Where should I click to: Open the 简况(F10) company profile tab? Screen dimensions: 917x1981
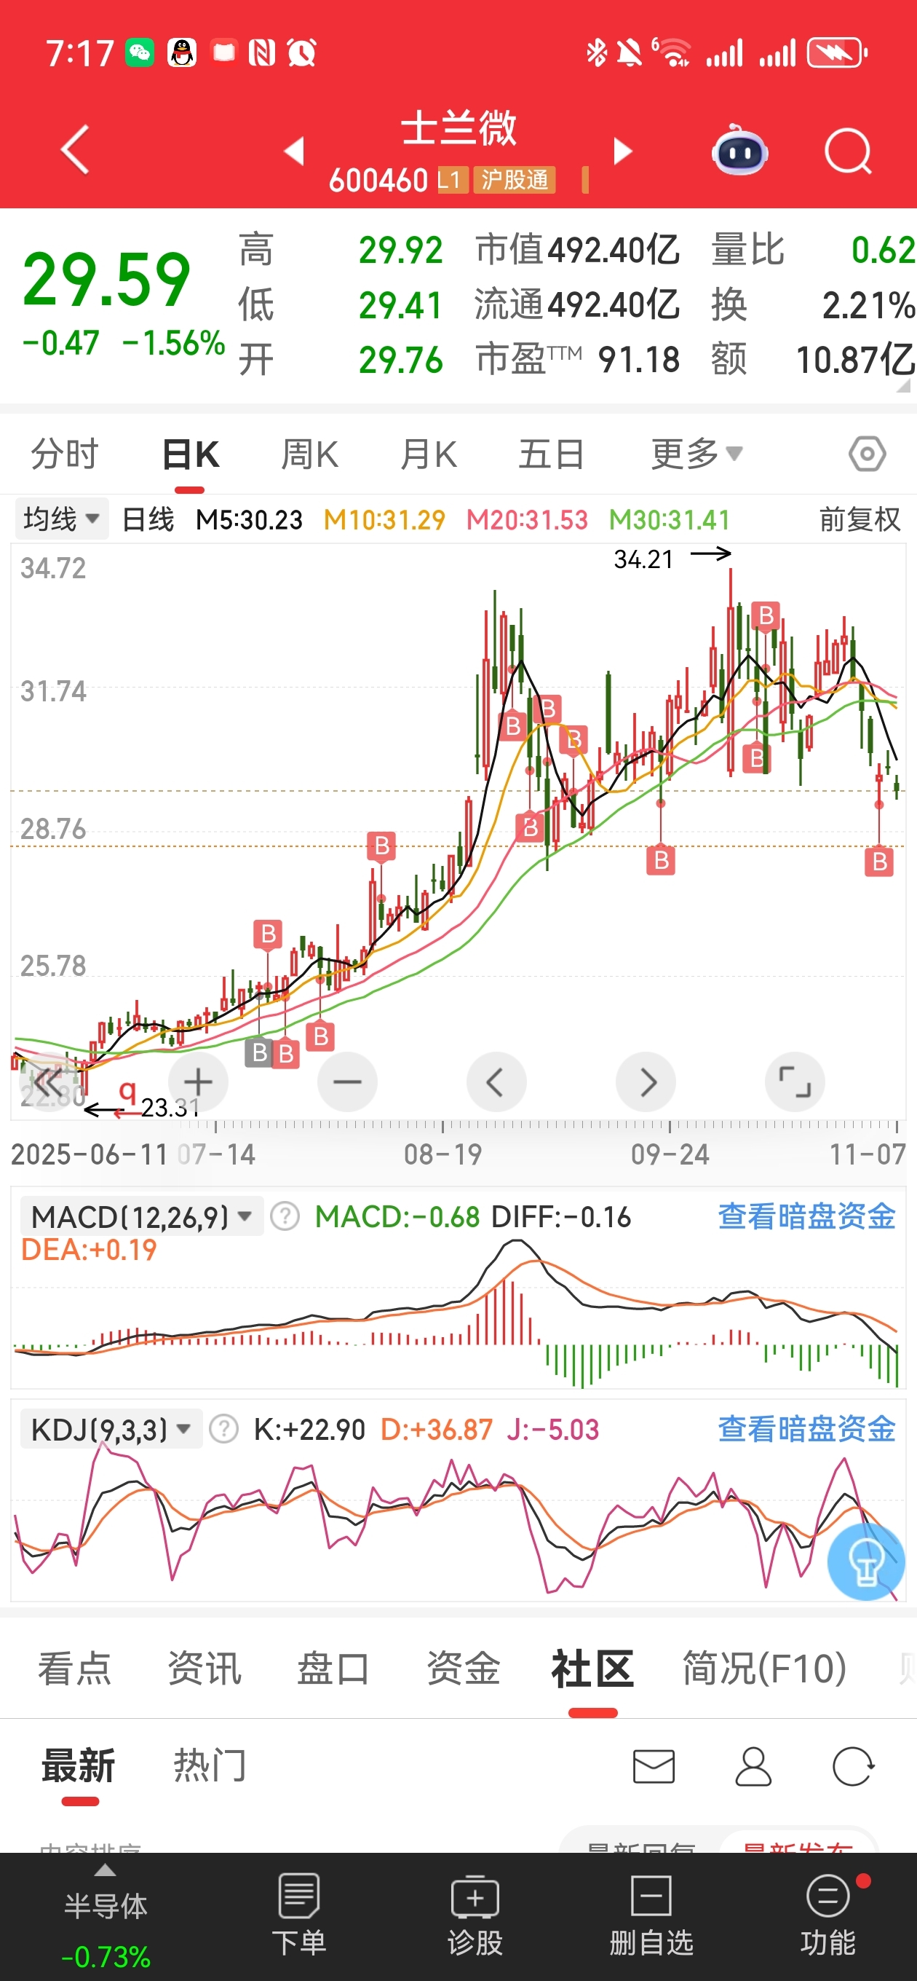point(765,1669)
